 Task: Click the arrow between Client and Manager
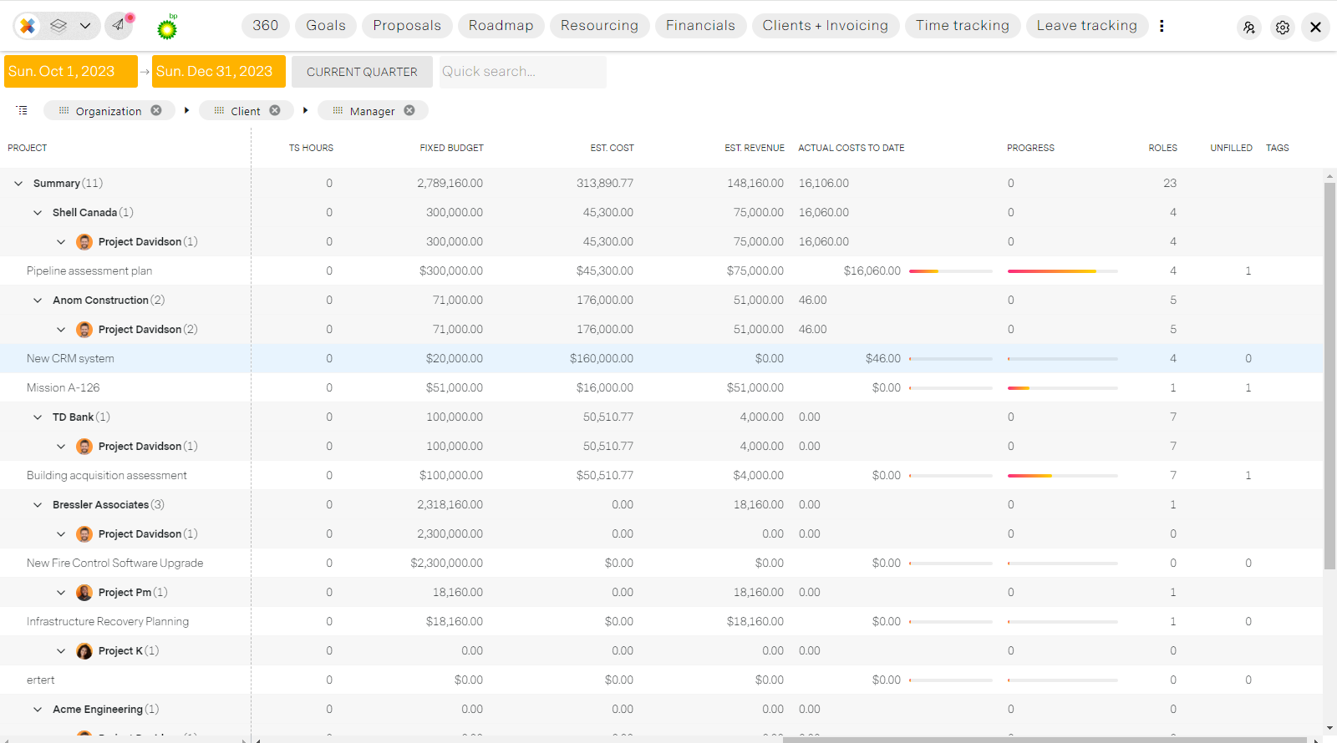tap(305, 110)
